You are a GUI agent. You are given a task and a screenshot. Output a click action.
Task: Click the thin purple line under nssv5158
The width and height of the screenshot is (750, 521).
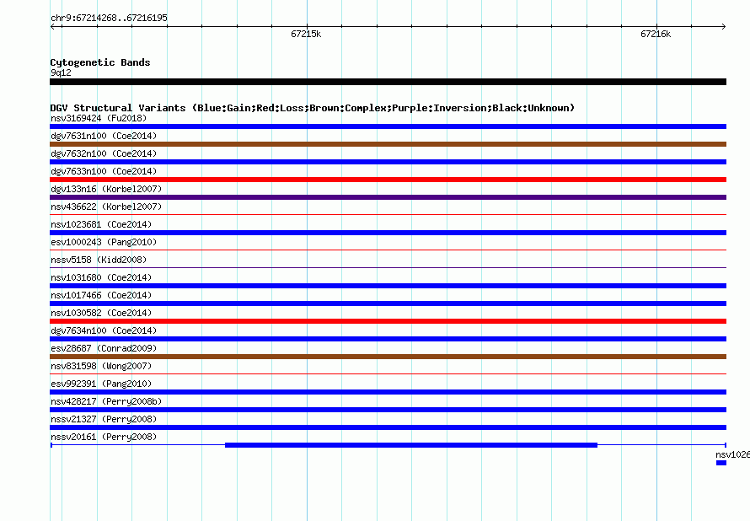pyautogui.click(x=388, y=268)
